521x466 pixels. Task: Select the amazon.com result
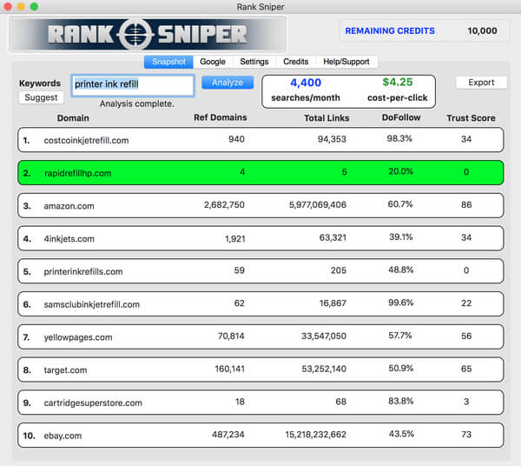tap(260, 205)
